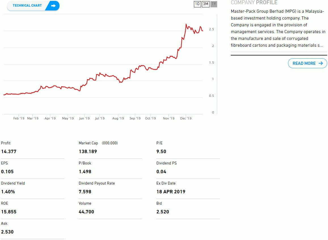Click the blue arrow icon beside Technical Chart
Viewport: 328px width, 240px height.
tap(53, 5)
